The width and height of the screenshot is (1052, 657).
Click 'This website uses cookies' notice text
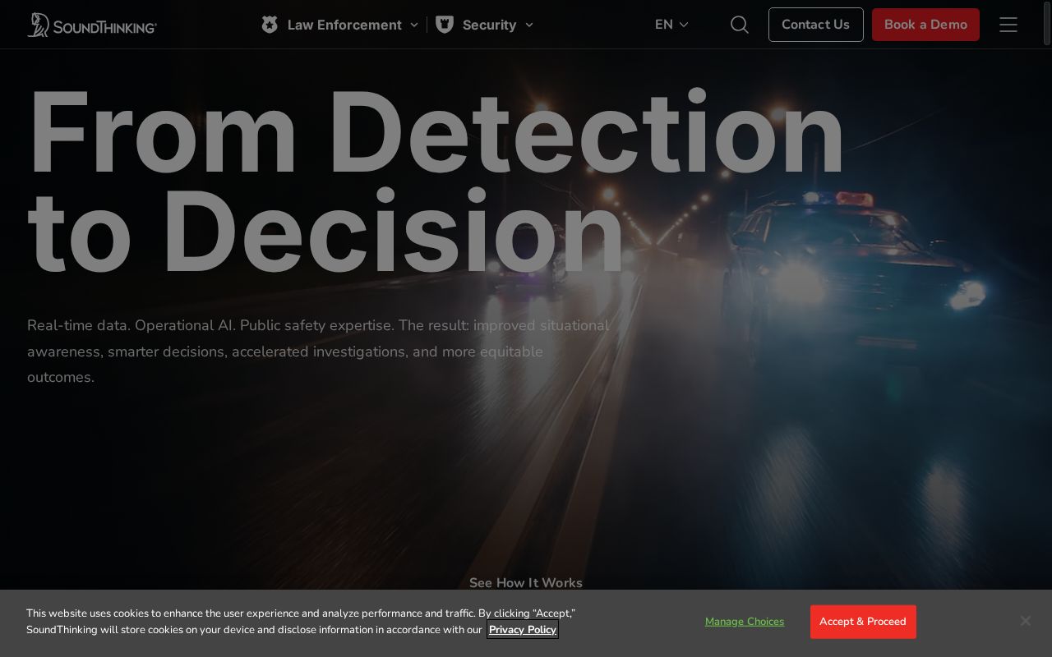point(301,622)
